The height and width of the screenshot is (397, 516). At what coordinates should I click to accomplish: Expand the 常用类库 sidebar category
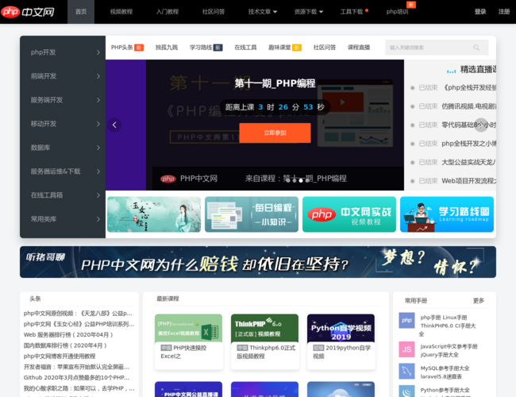click(63, 219)
